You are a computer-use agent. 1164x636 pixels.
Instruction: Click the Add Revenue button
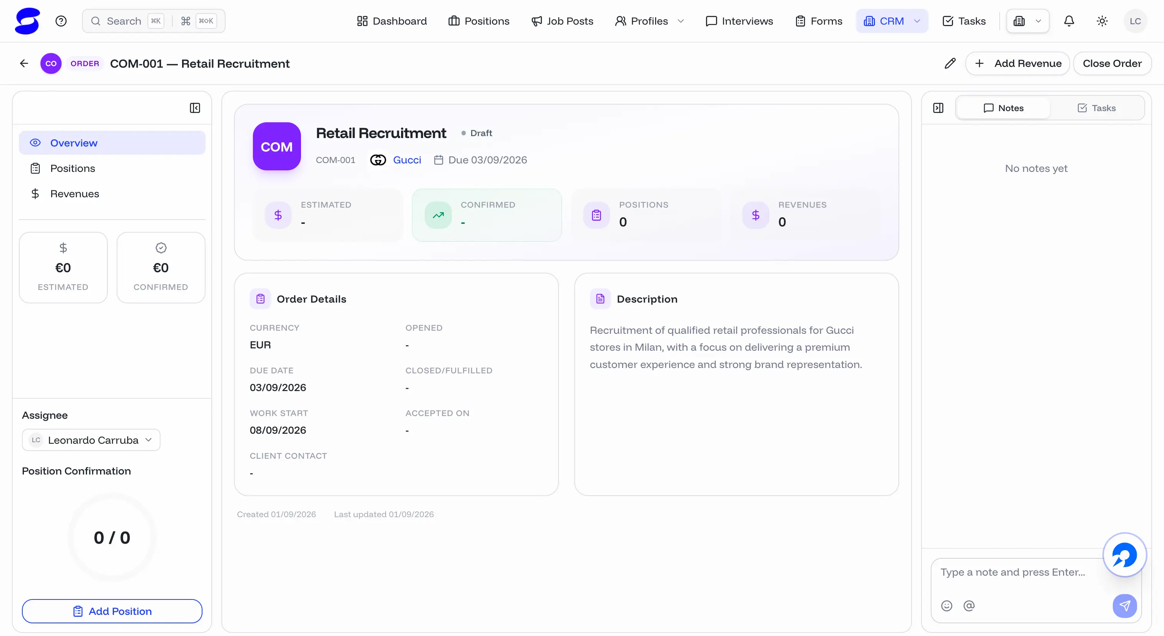1017,63
